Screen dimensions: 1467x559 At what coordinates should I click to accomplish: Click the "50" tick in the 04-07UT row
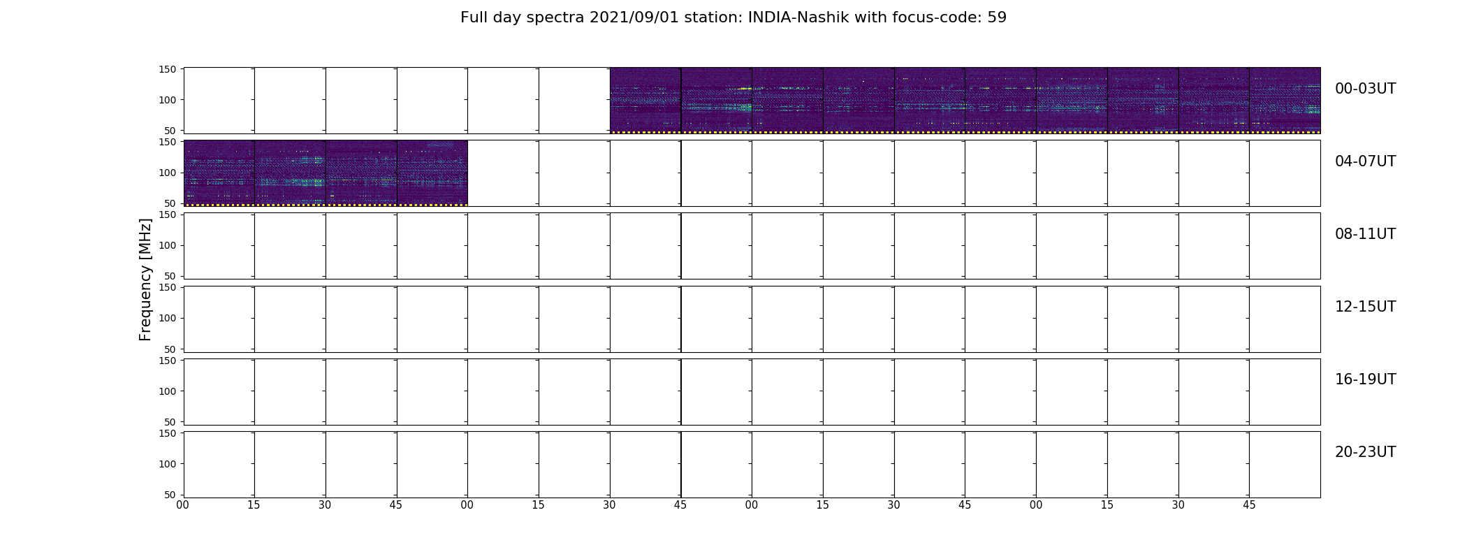(170, 203)
